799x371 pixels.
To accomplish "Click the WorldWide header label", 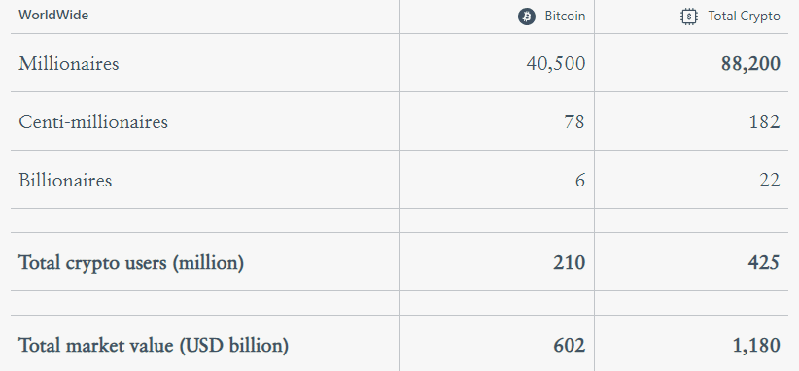I will 53,16.
